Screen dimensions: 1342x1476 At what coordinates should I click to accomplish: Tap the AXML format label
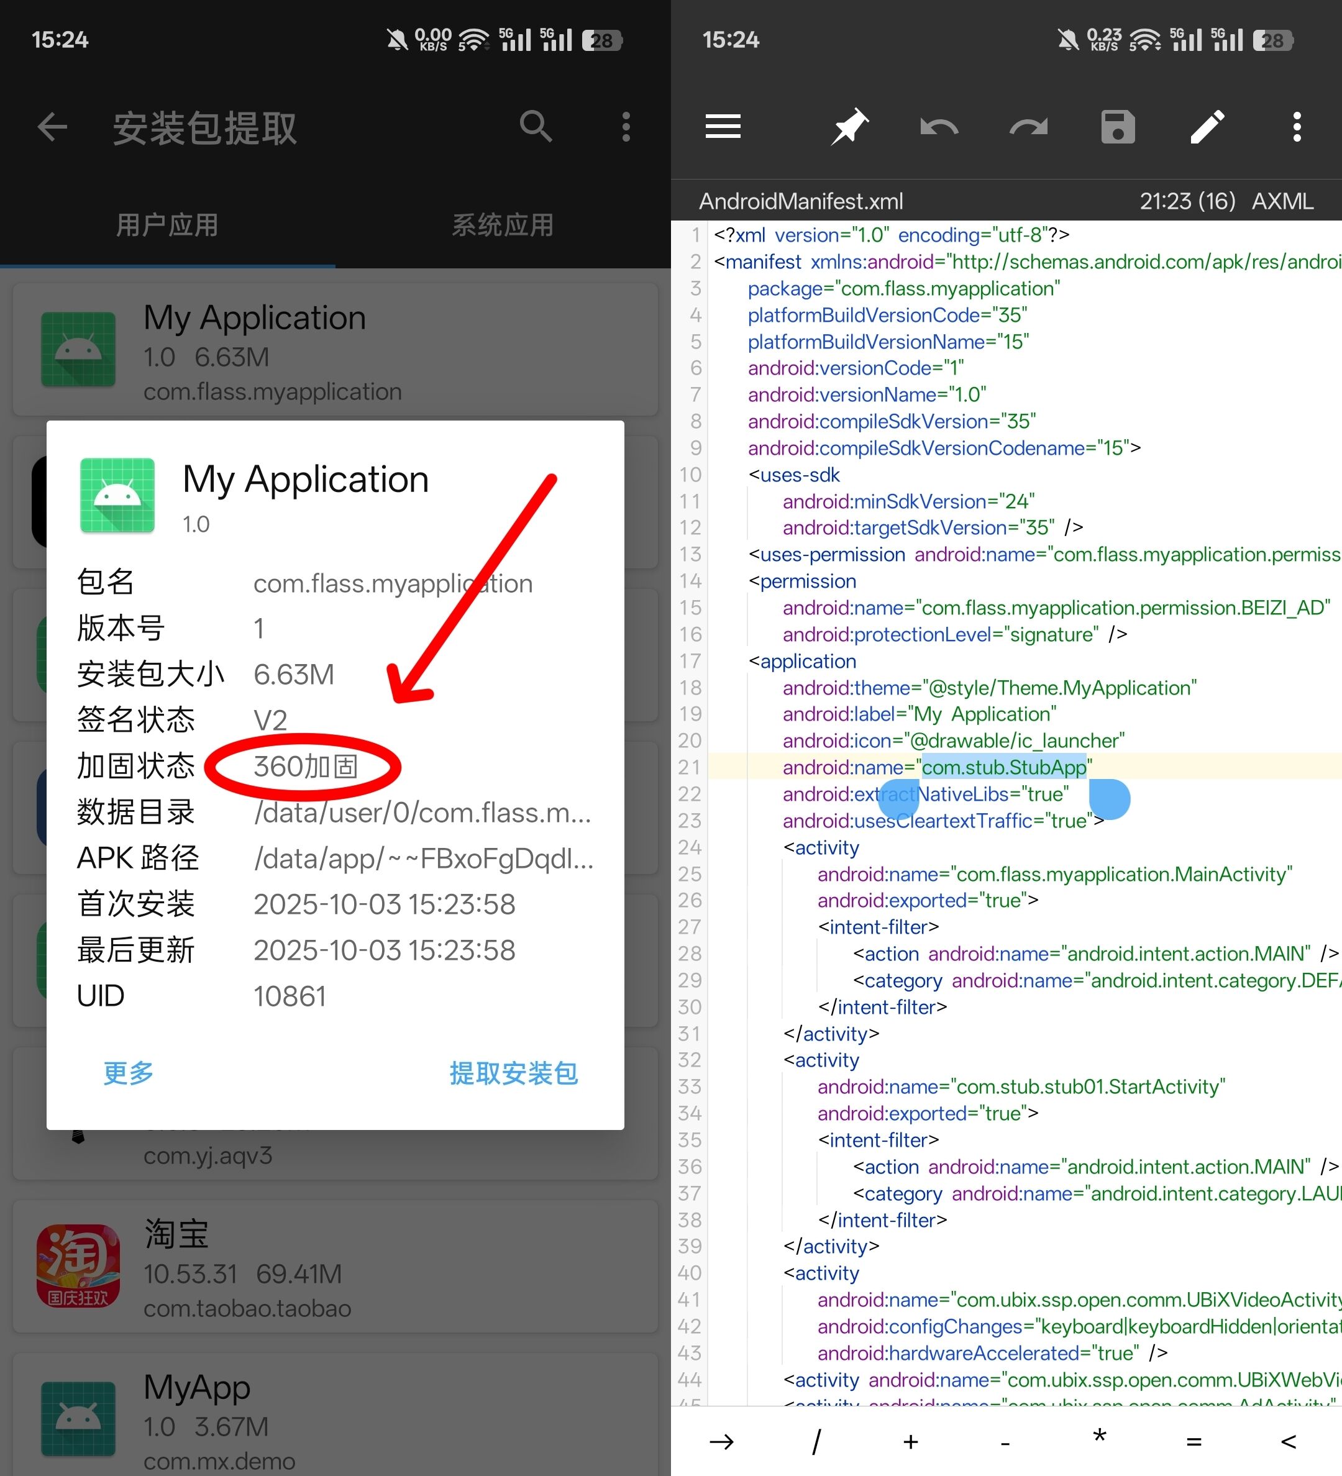[x=1283, y=201]
